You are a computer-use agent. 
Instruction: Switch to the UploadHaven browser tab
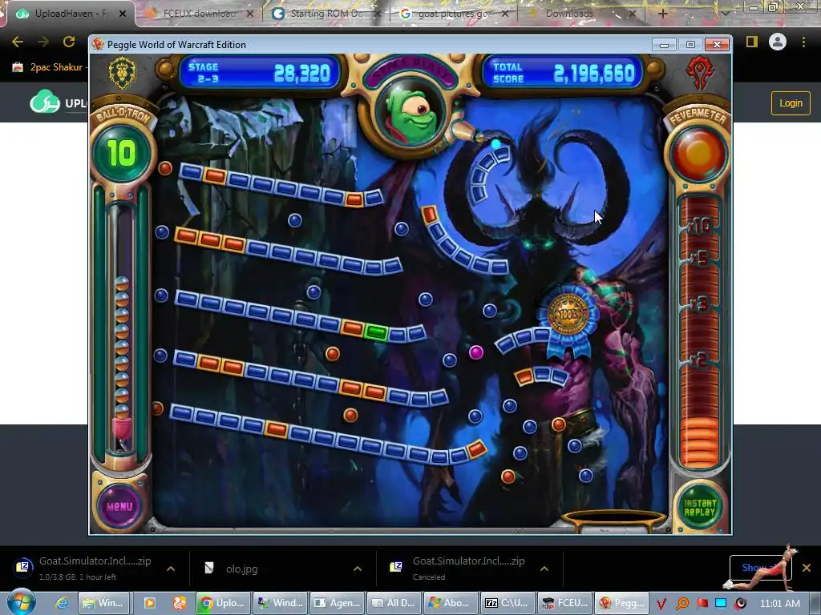(x=71, y=14)
